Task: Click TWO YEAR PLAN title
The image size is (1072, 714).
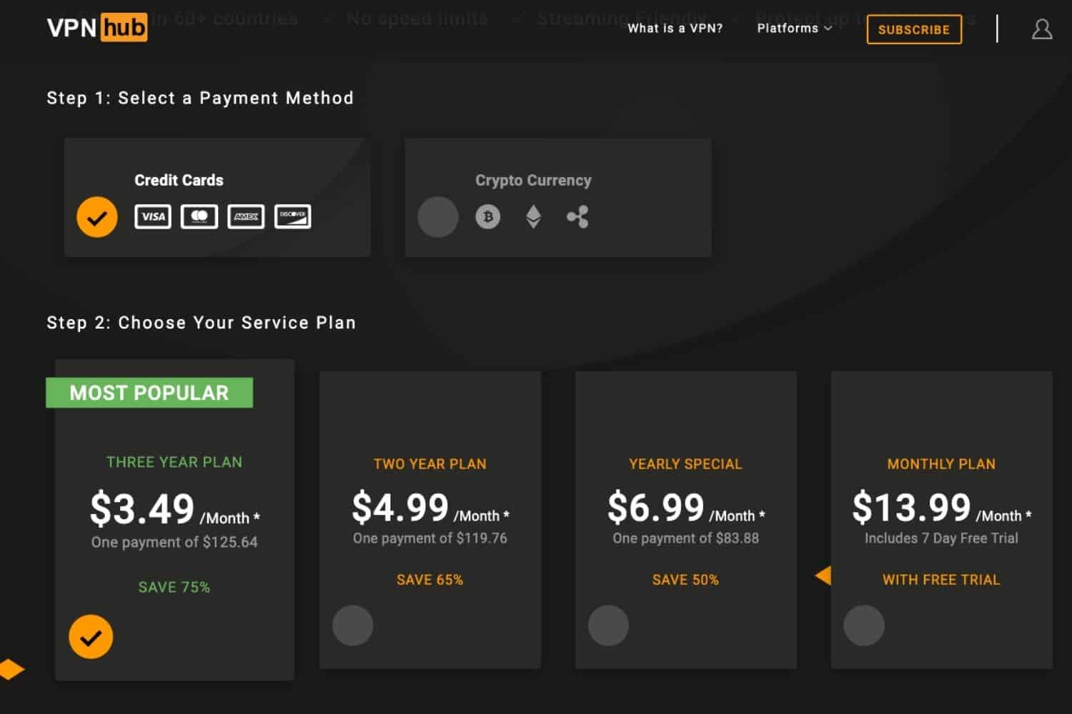Action: coord(430,464)
